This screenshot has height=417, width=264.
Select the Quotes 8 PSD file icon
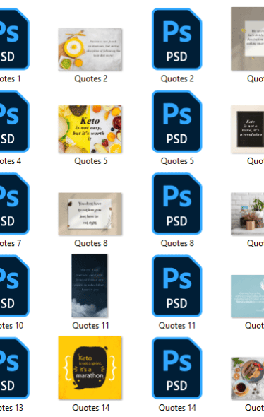point(177,204)
